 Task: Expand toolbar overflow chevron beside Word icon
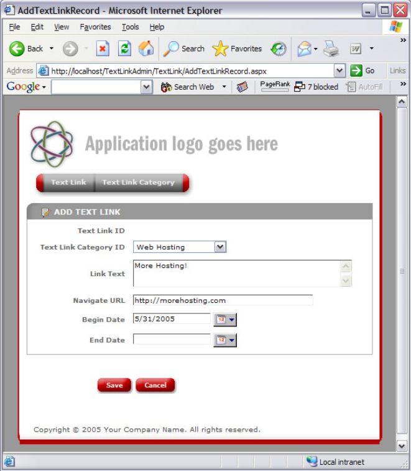(403, 40)
